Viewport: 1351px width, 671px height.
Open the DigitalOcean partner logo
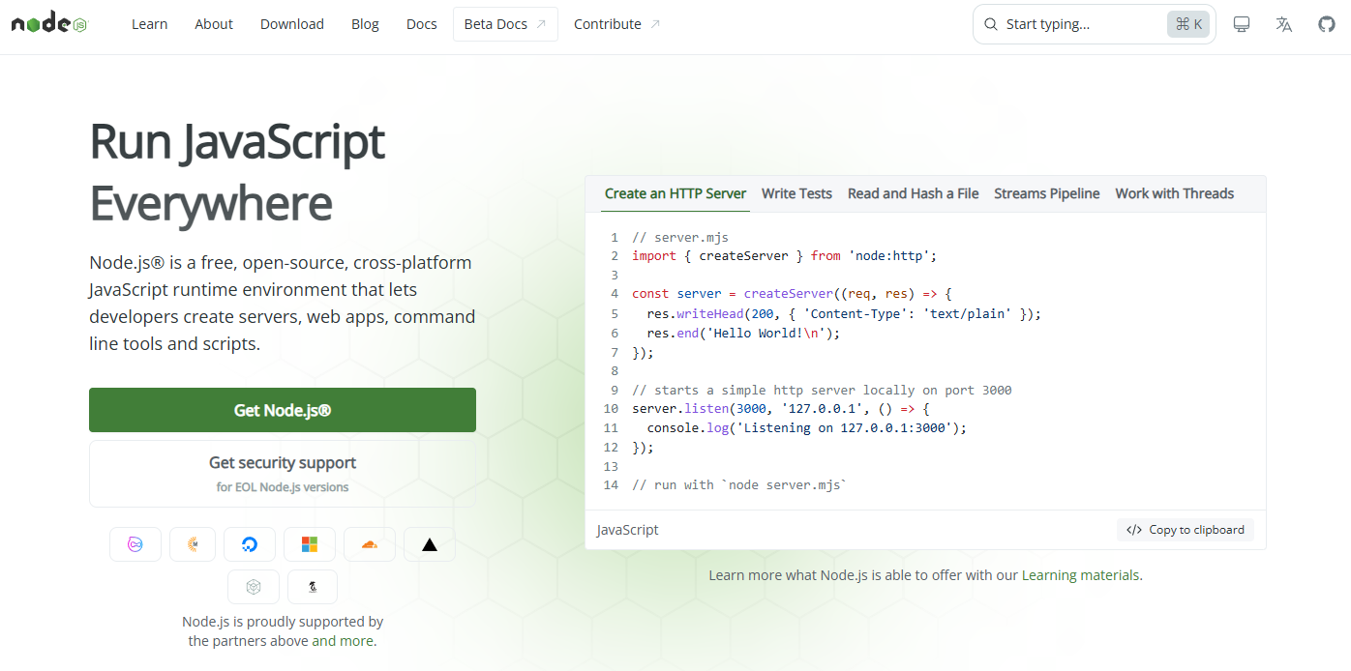[x=250, y=544]
